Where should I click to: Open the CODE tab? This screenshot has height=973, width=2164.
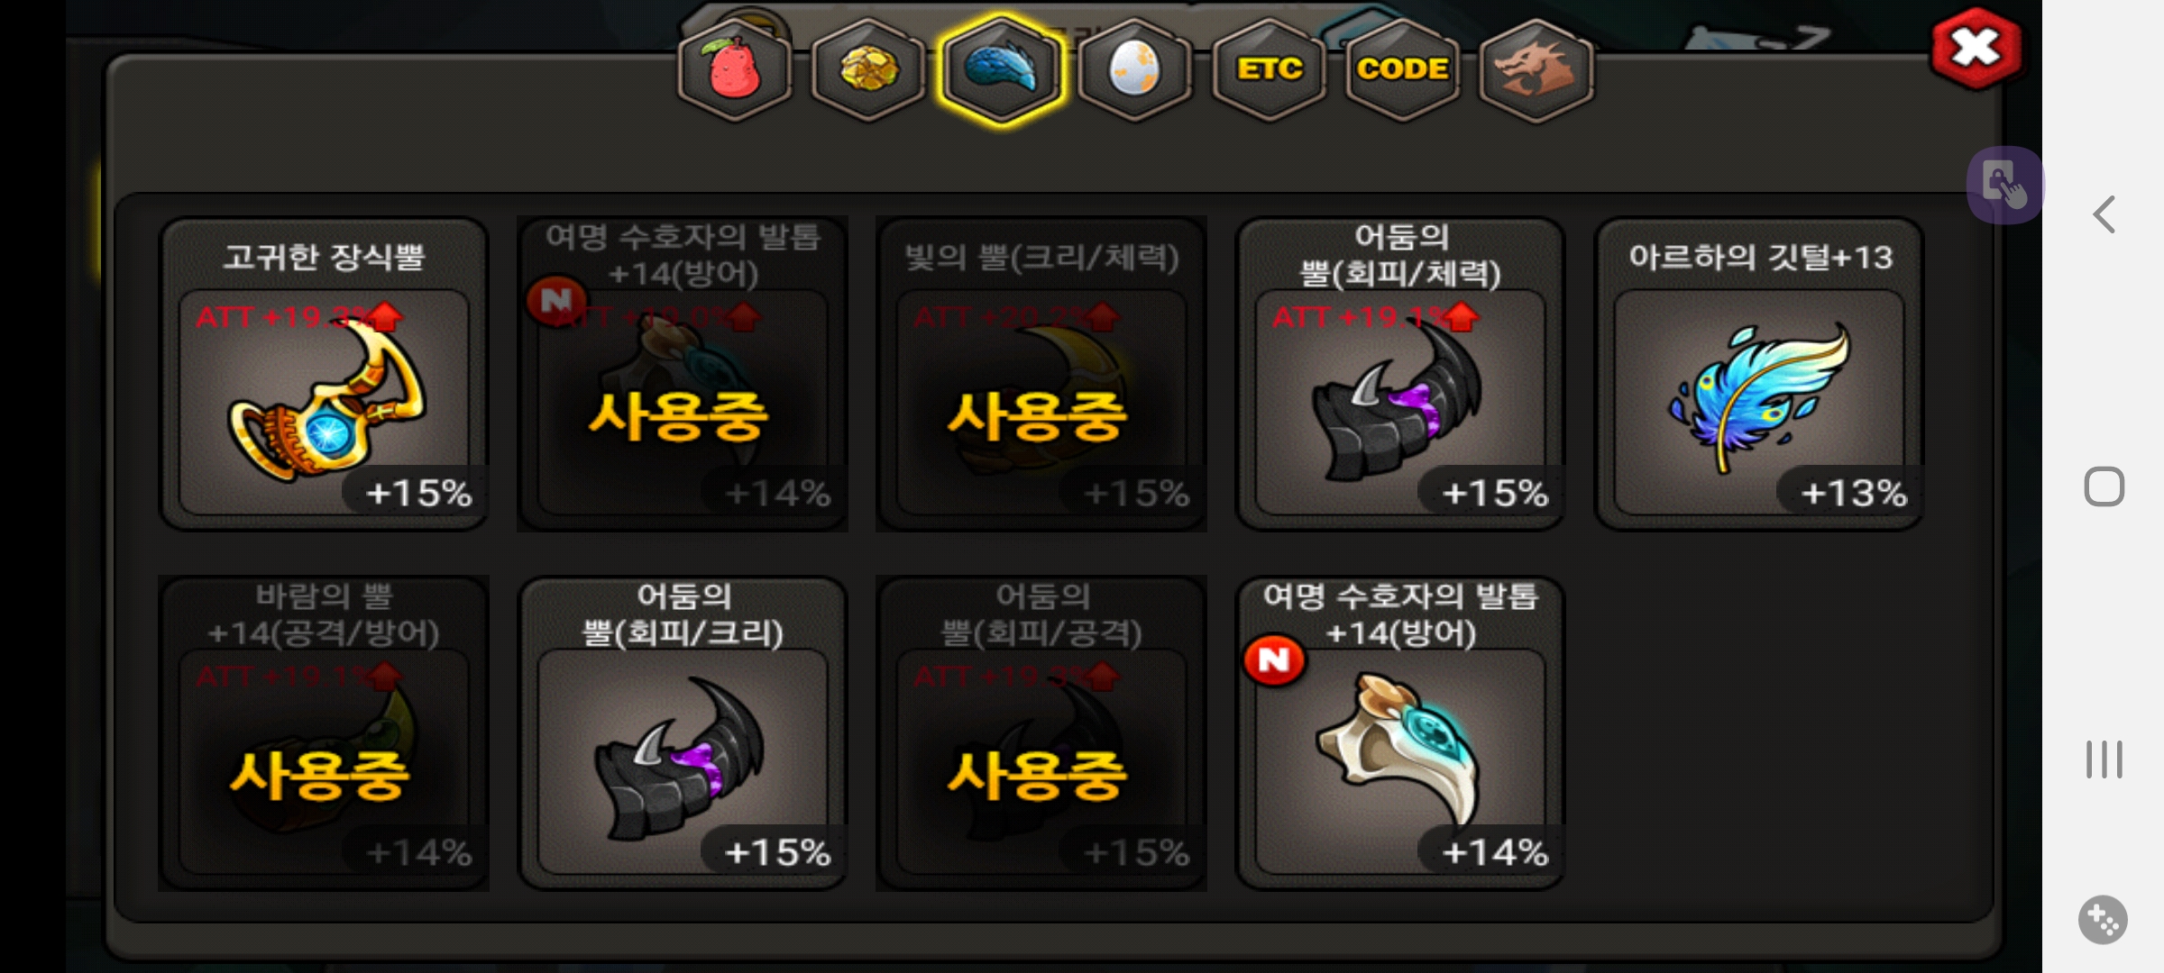tap(1402, 69)
